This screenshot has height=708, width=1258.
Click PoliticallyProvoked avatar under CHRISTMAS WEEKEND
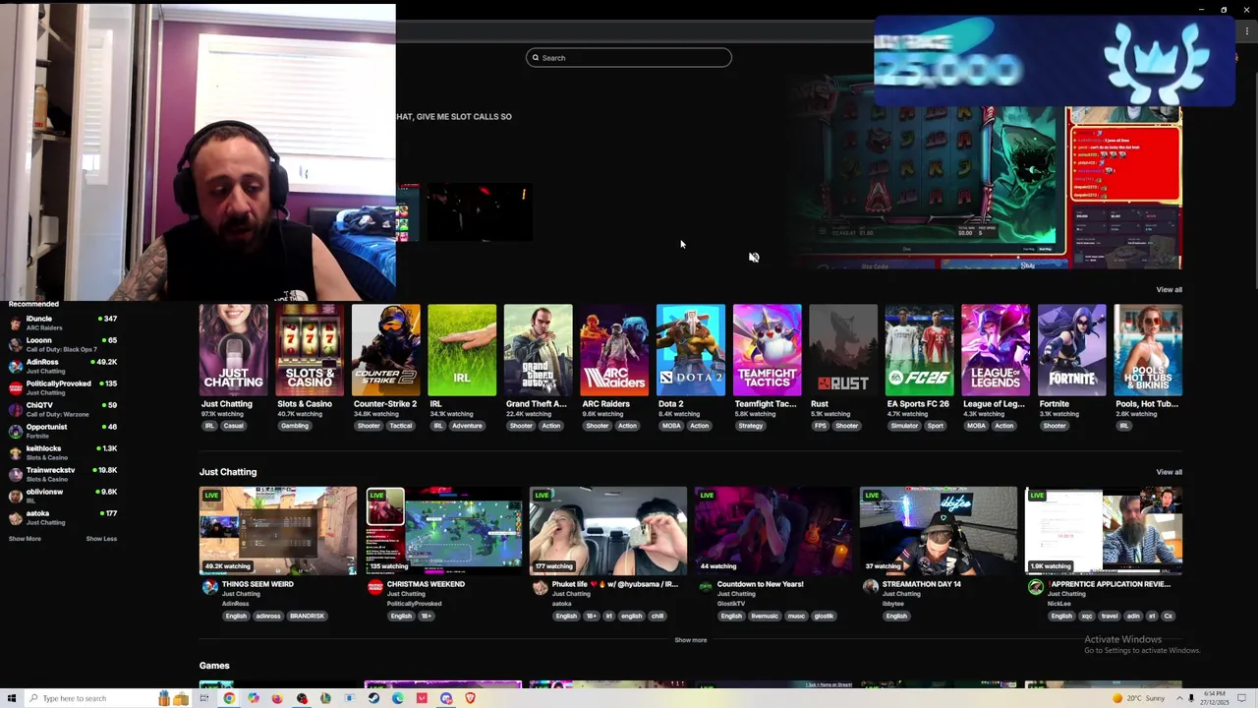coord(374,587)
